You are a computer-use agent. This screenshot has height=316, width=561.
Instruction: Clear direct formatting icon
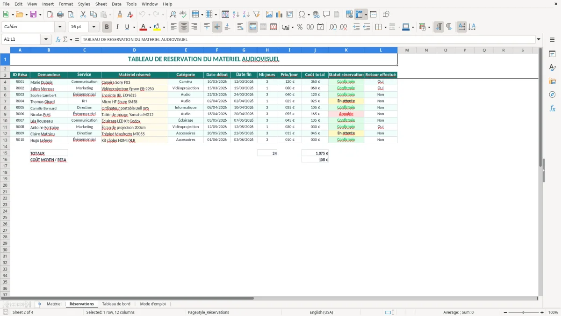pos(129,15)
